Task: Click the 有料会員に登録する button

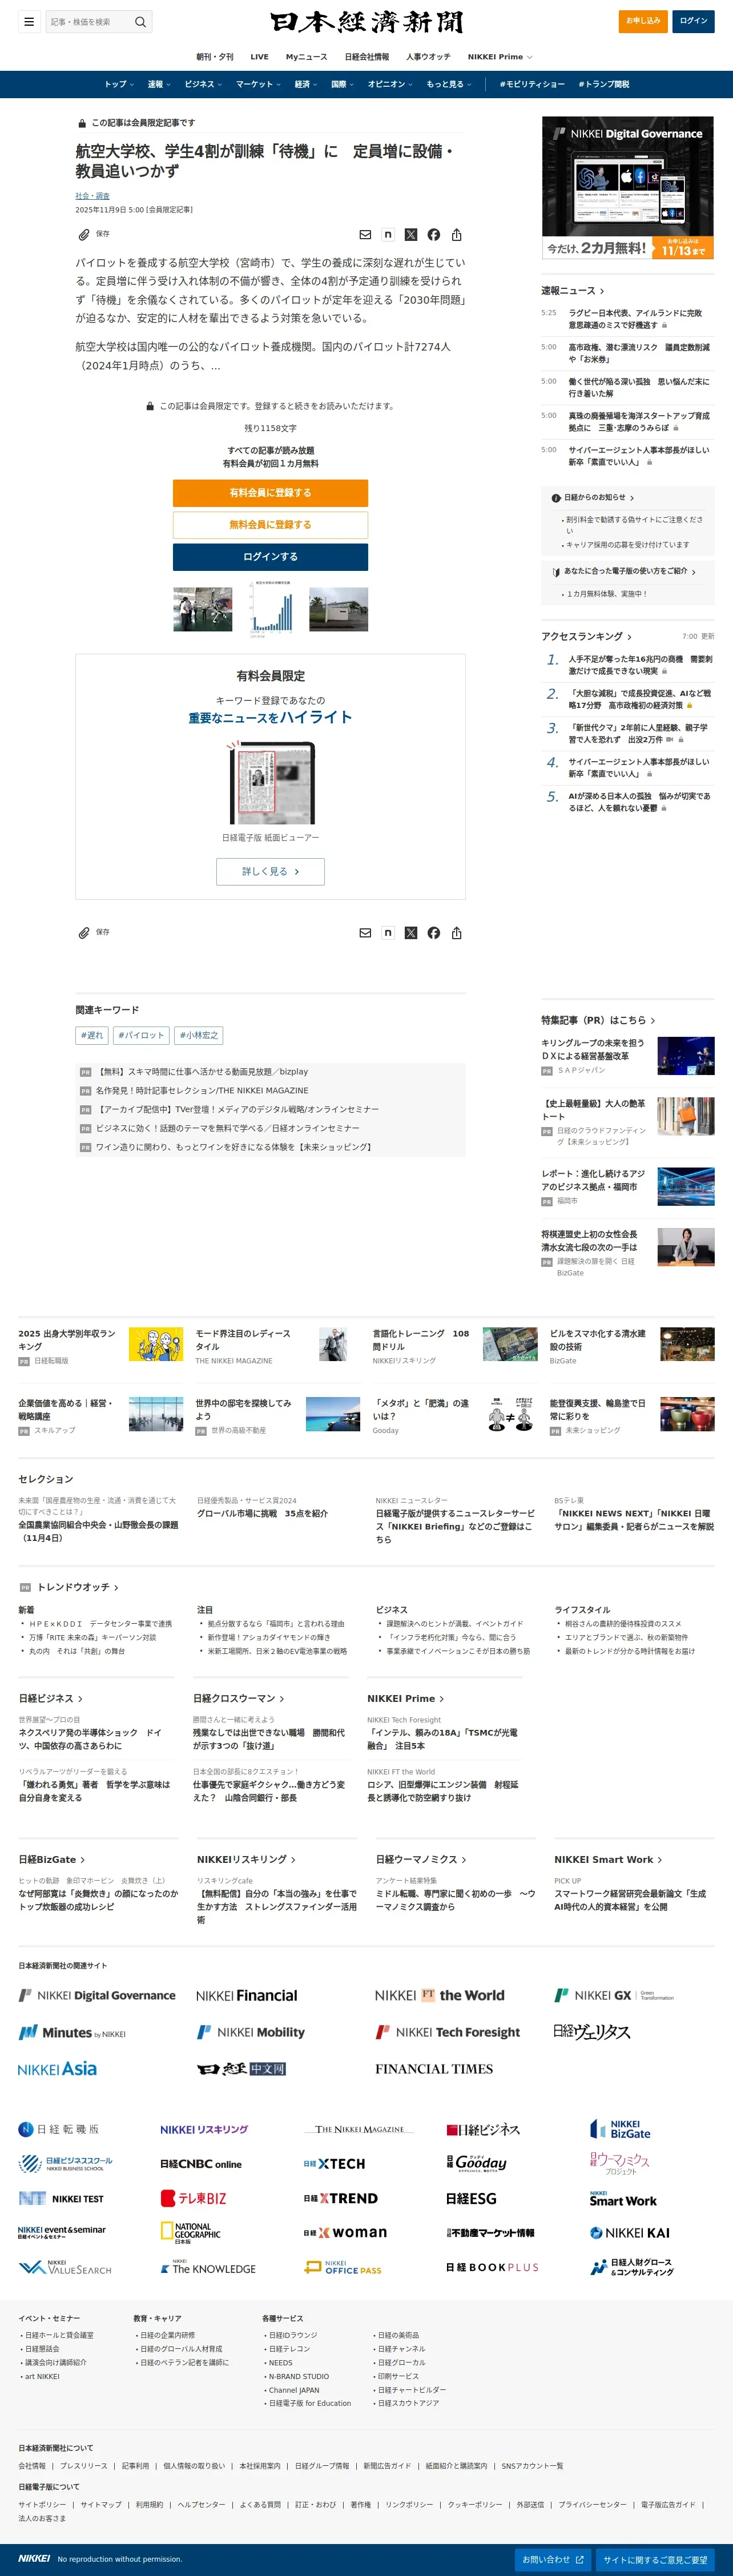Action: pyautogui.click(x=270, y=493)
